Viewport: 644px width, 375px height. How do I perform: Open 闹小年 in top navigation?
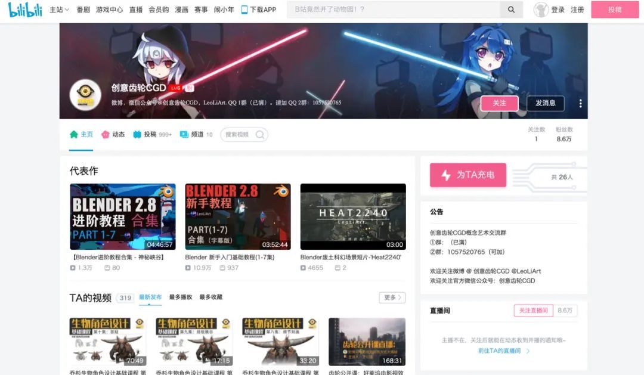(224, 10)
